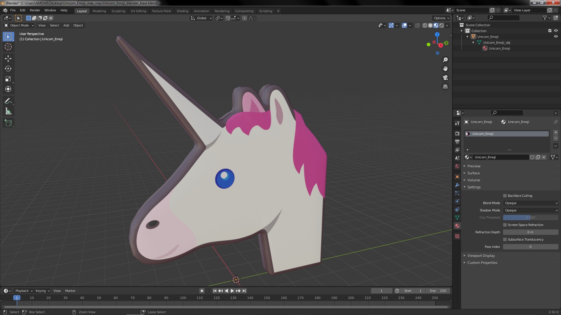Open the Global transform orientation dropdown

click(x=201, y=18)
